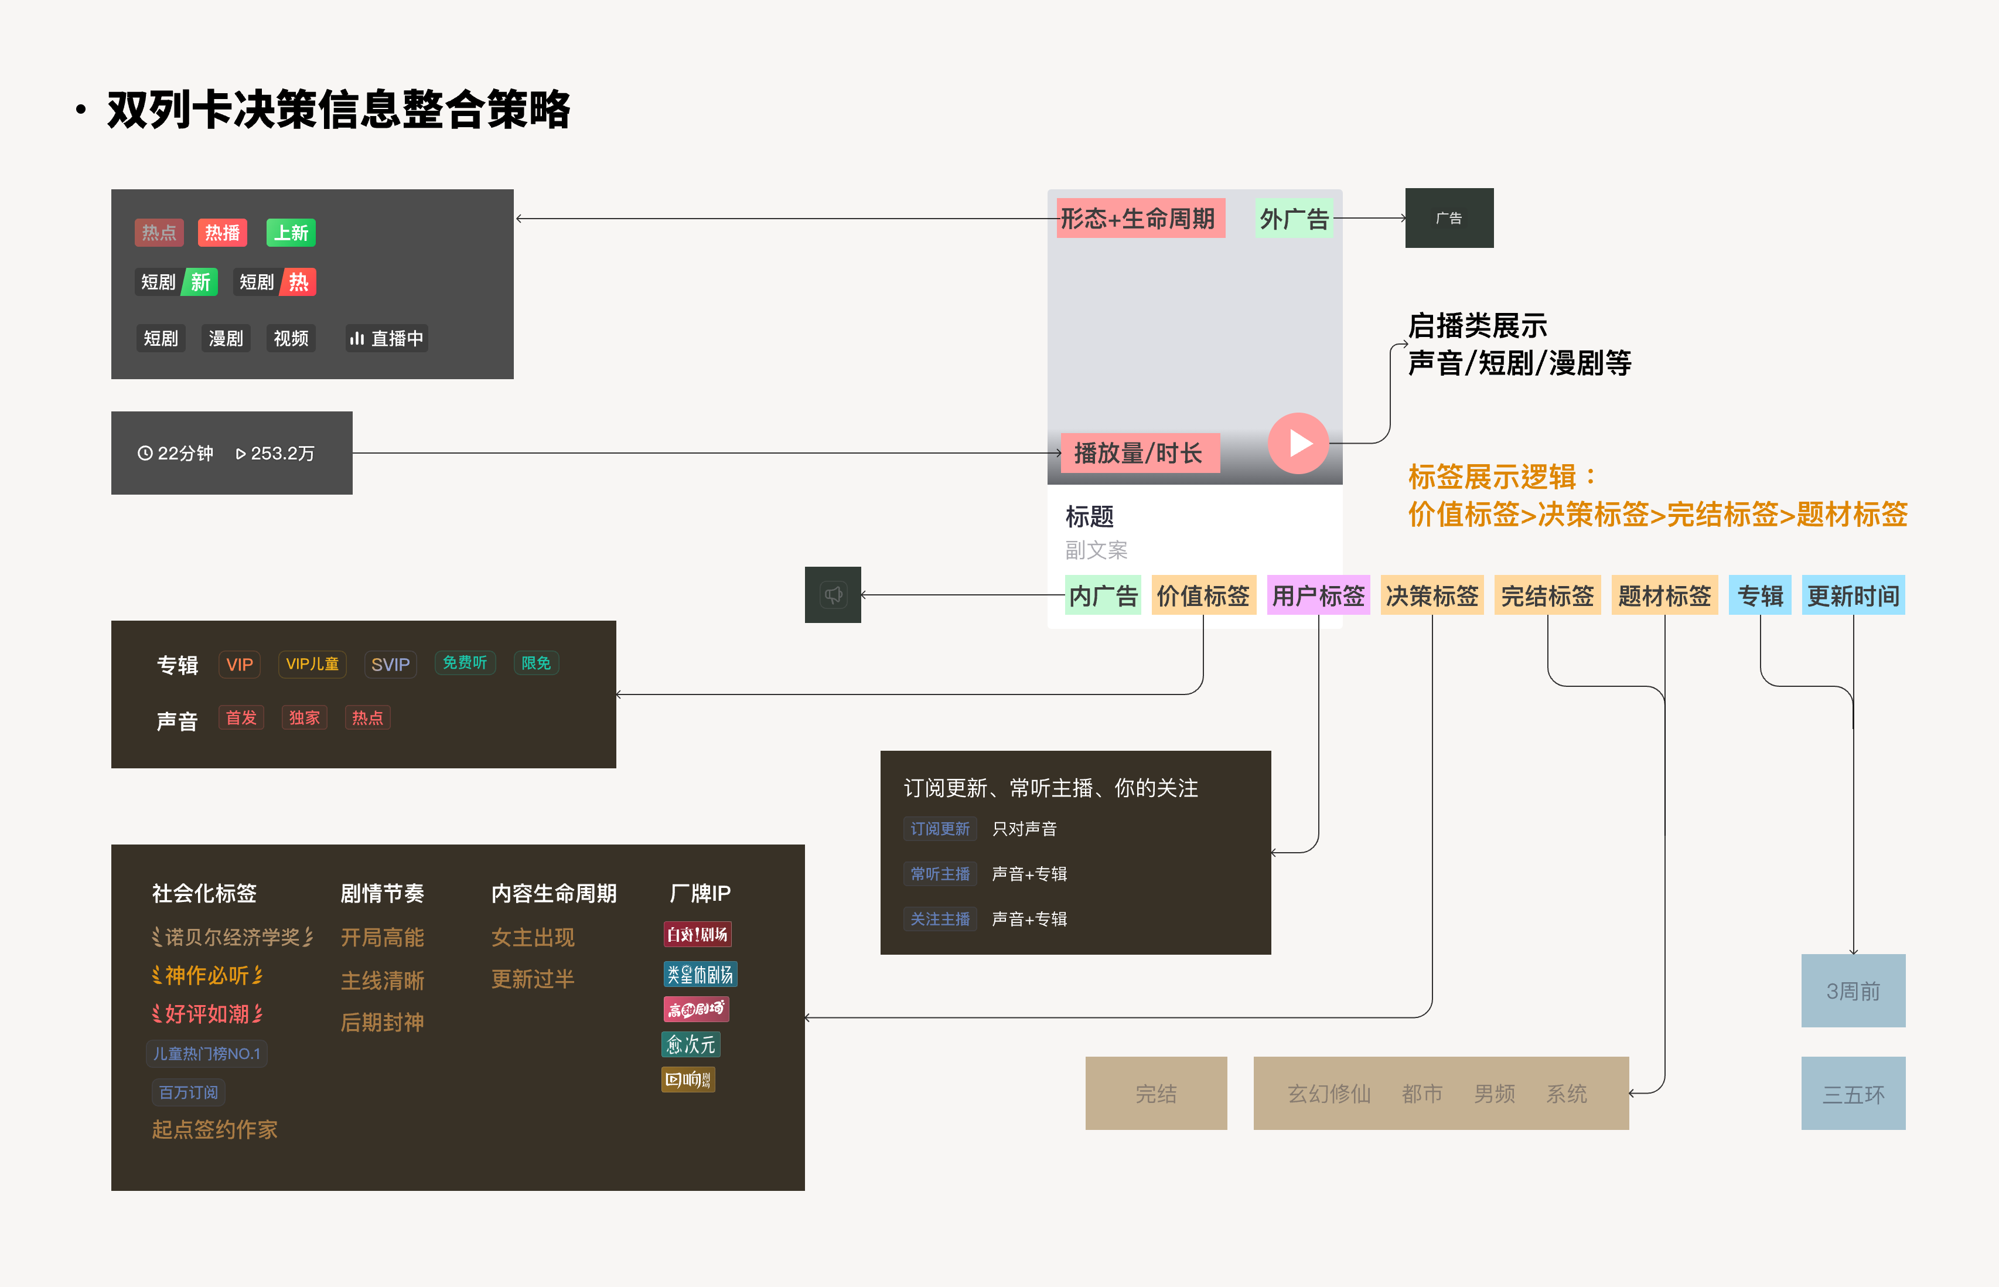Click the 回响 brand badge
This screenshot has height=1287, width=1999.
tap(688, 1080)
